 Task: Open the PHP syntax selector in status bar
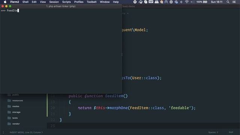(x=231, y=132)
